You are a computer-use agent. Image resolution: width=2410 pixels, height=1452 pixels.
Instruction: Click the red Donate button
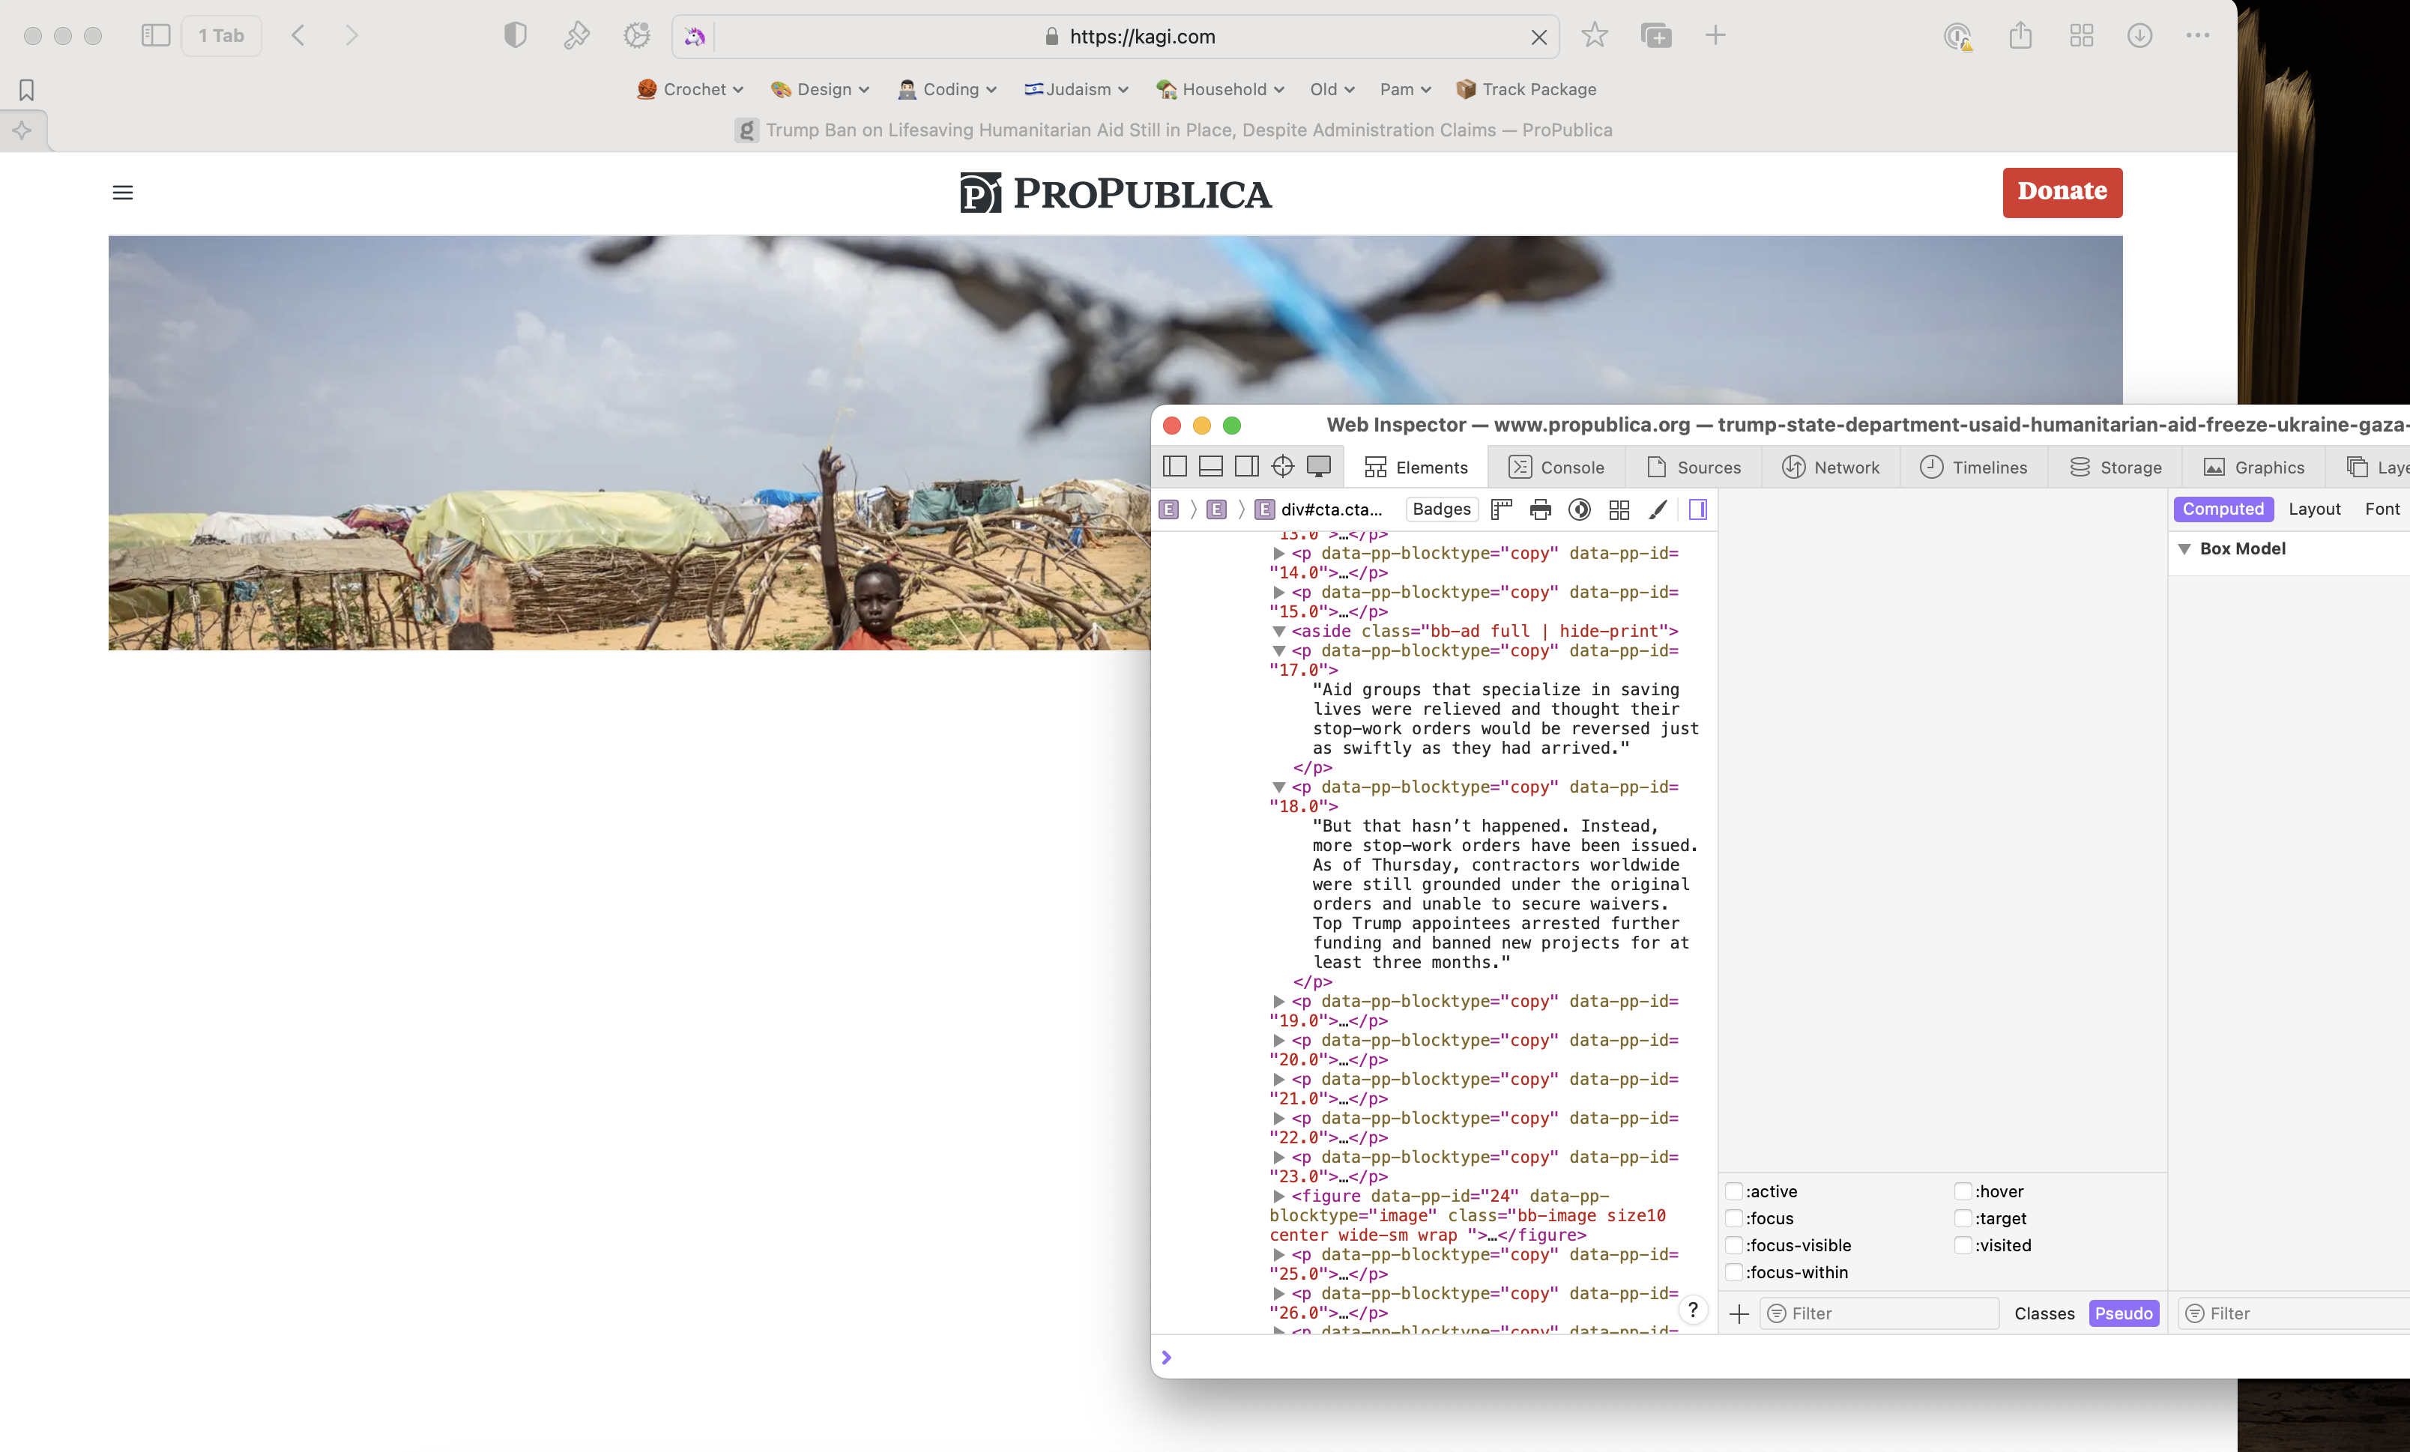coord(2061,192)
